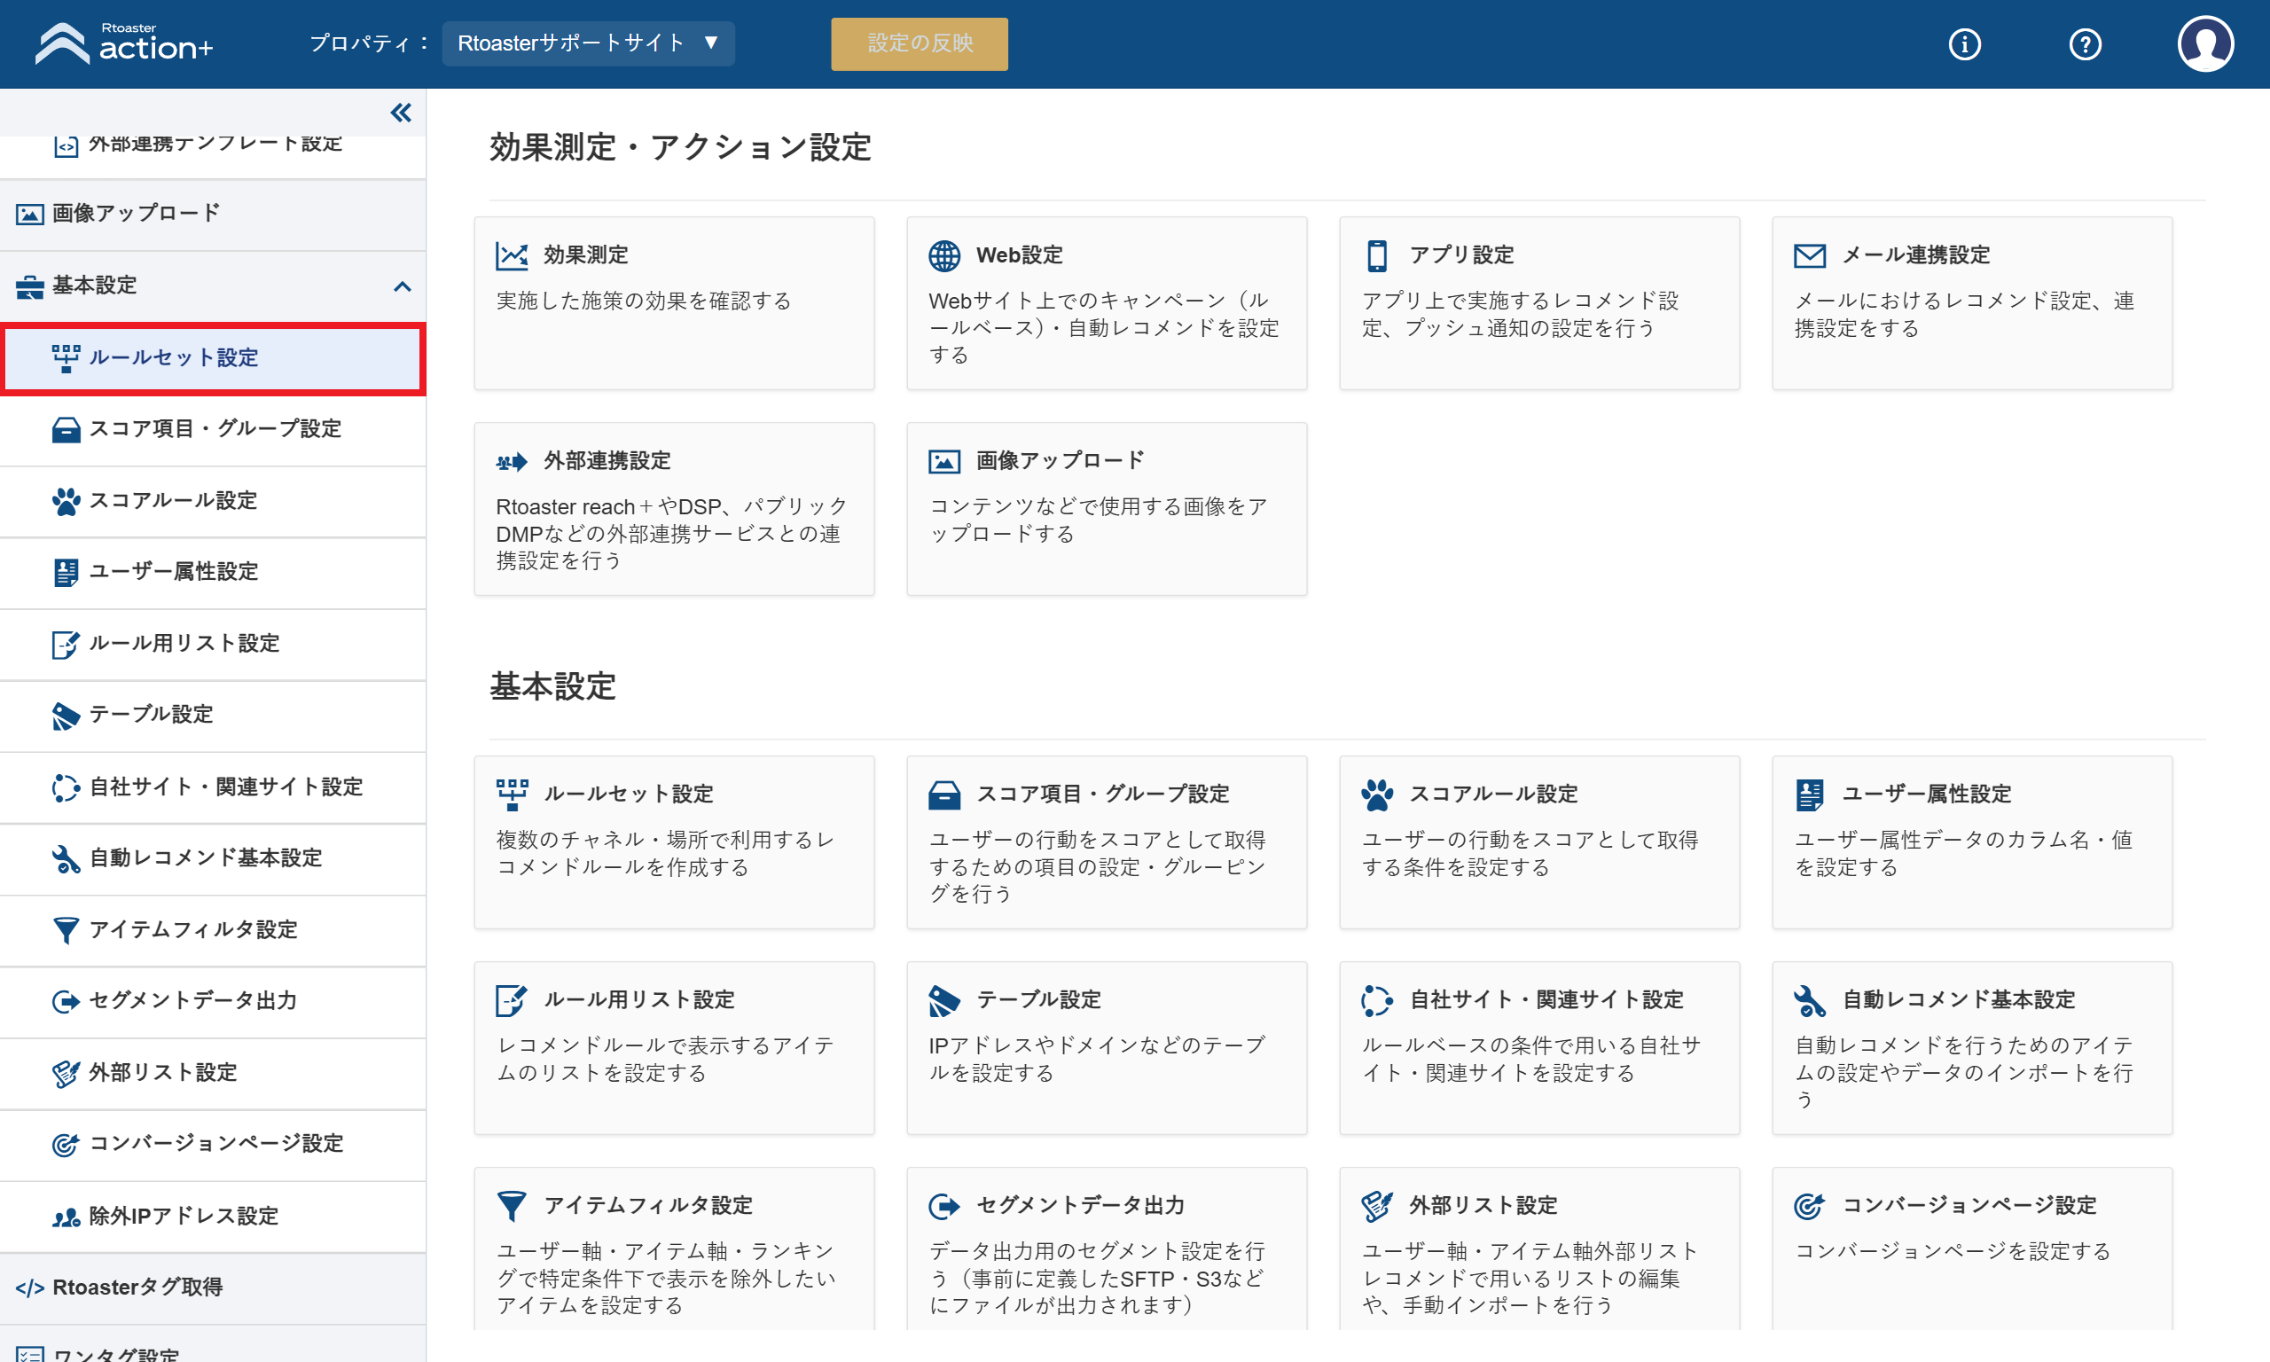This screenshot has width=2270, height=1362.
Task: Collapse the 基本設定 sidebar section
Action: (x=402, y=286)
